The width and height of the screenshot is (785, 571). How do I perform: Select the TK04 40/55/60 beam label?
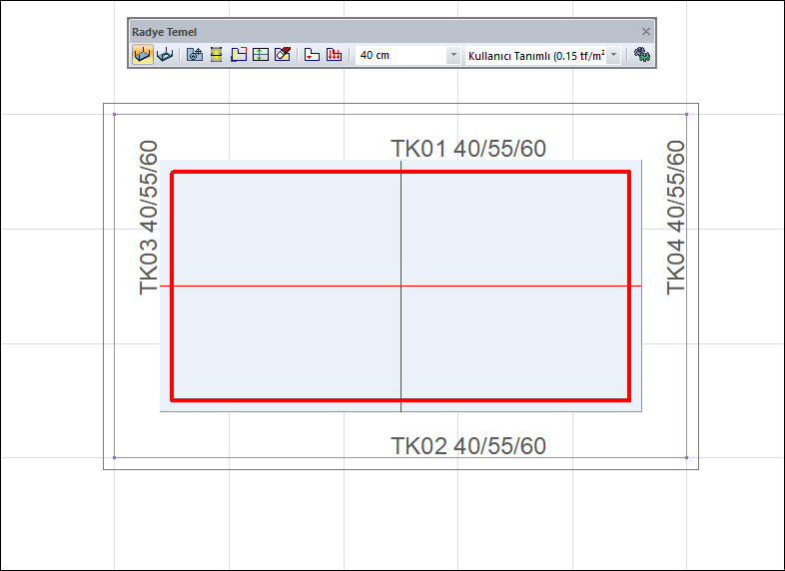[675, 218]
